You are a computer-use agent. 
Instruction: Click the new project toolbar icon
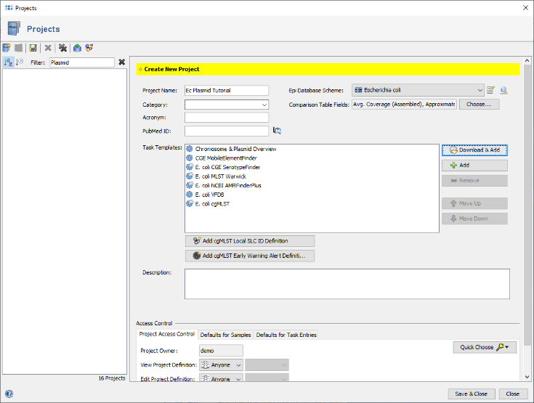(7, 48)
